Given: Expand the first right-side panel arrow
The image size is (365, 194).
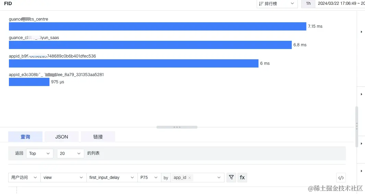Looking at the screenshot, I should [361, 32].
